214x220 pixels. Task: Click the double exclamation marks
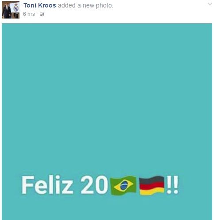tap(172, 185)
